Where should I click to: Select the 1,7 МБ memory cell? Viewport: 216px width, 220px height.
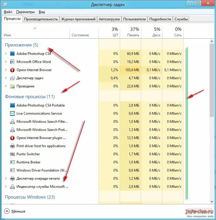(x=130, y=154)
